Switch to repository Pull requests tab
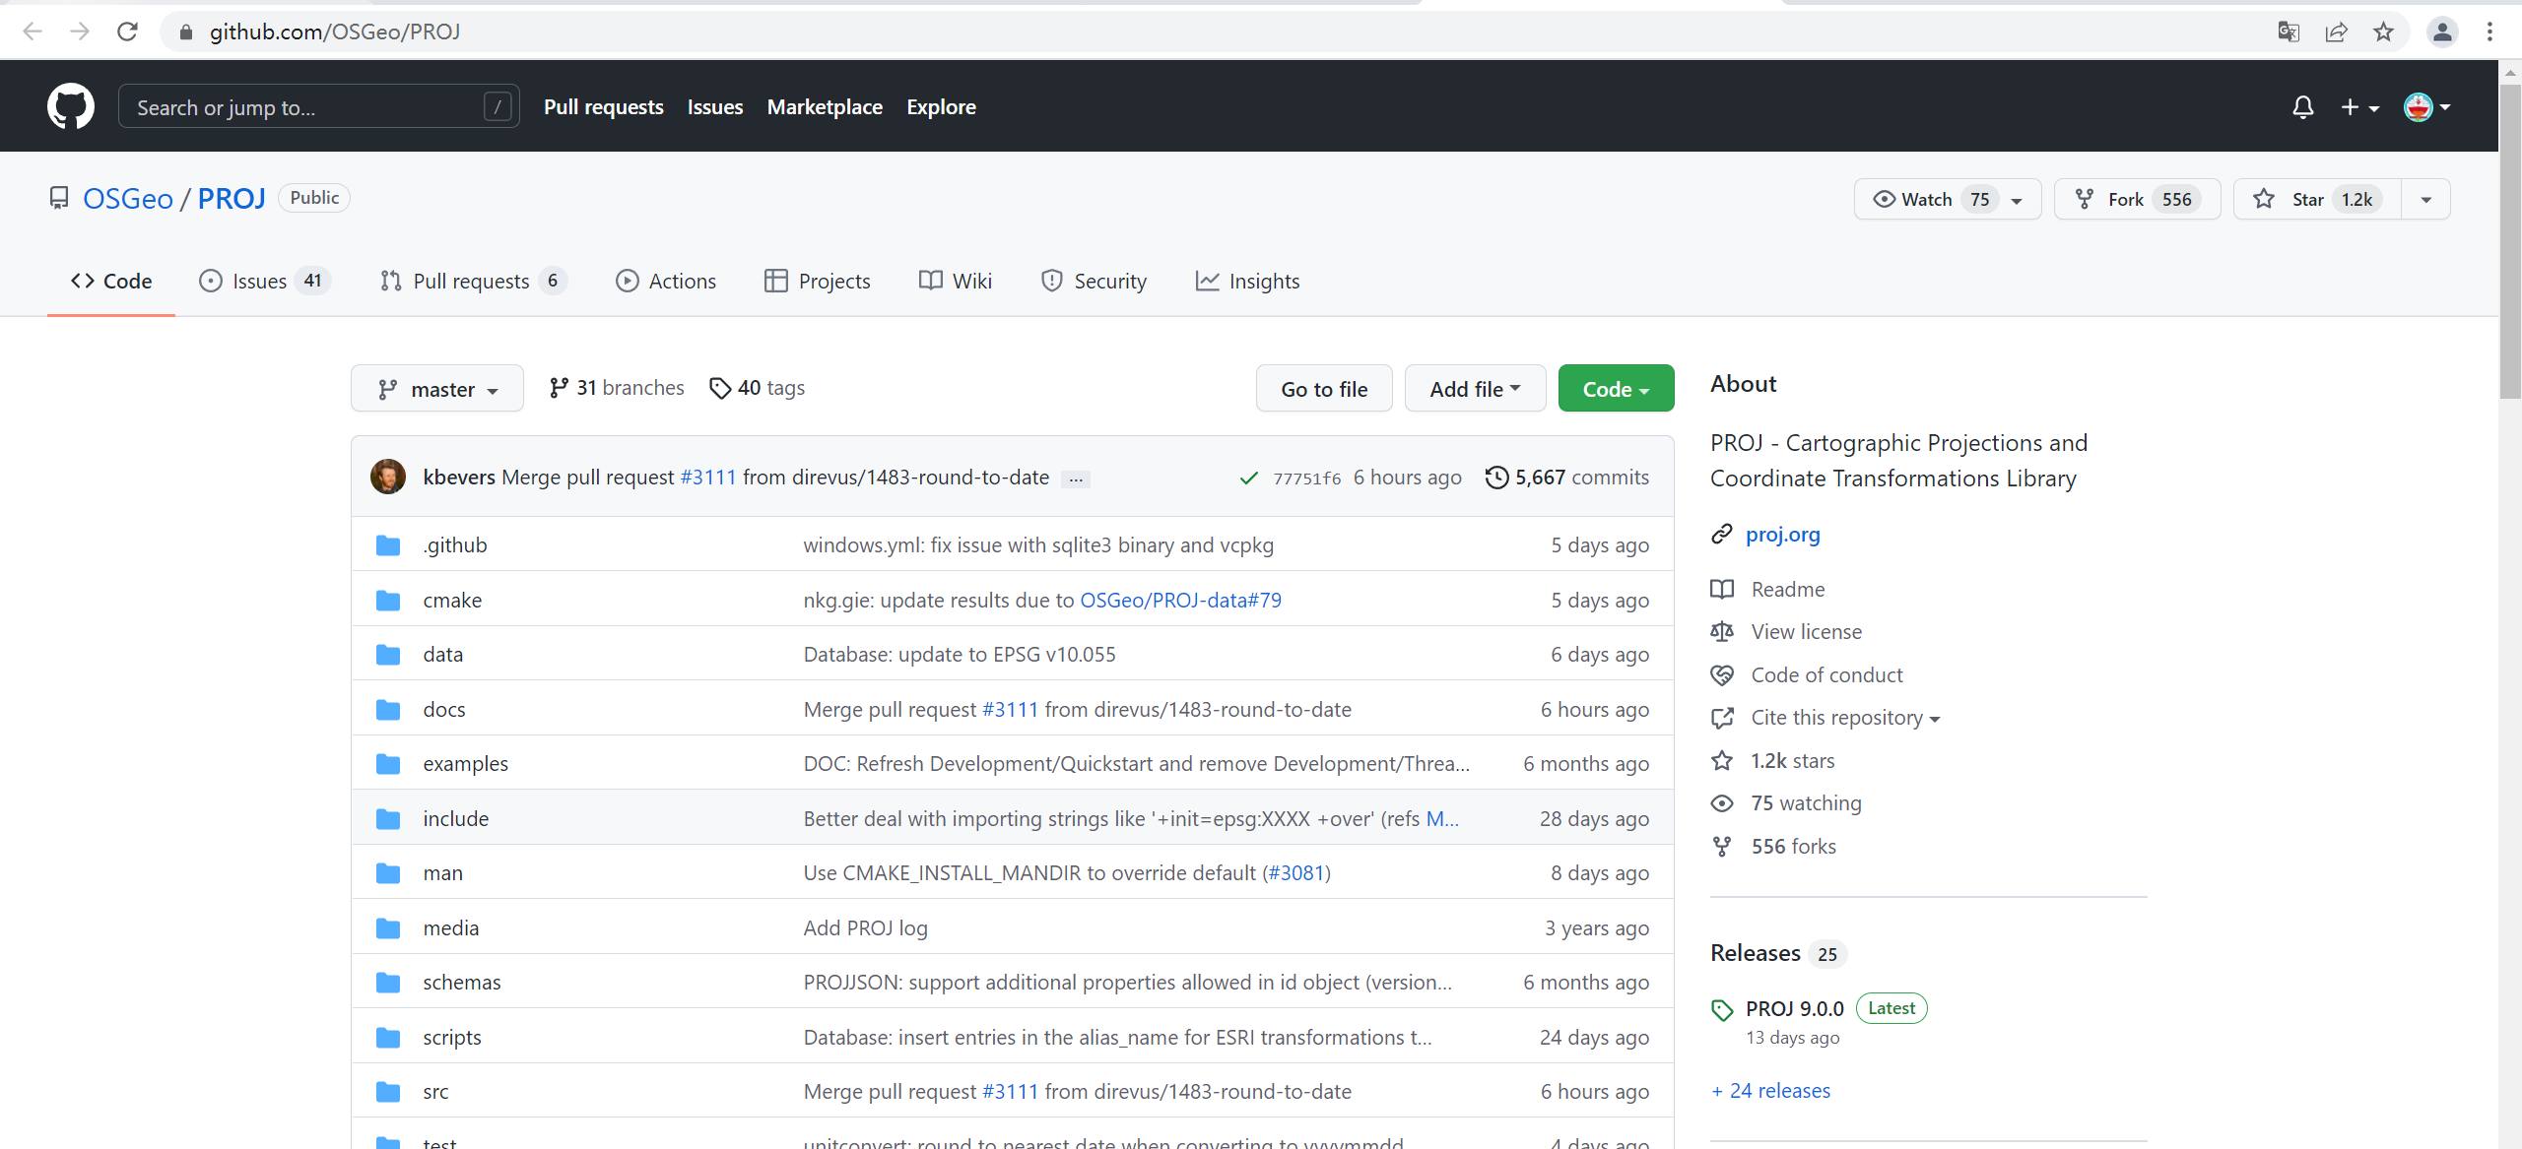Screen dimensions: 2522x1149 (473, 282)
